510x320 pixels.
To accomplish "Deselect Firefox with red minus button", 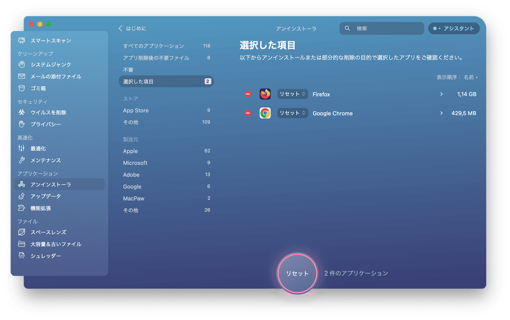I will click(248, 94).
